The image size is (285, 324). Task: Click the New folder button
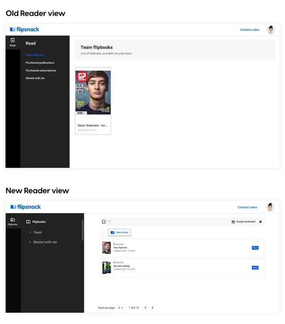point(120,233)
